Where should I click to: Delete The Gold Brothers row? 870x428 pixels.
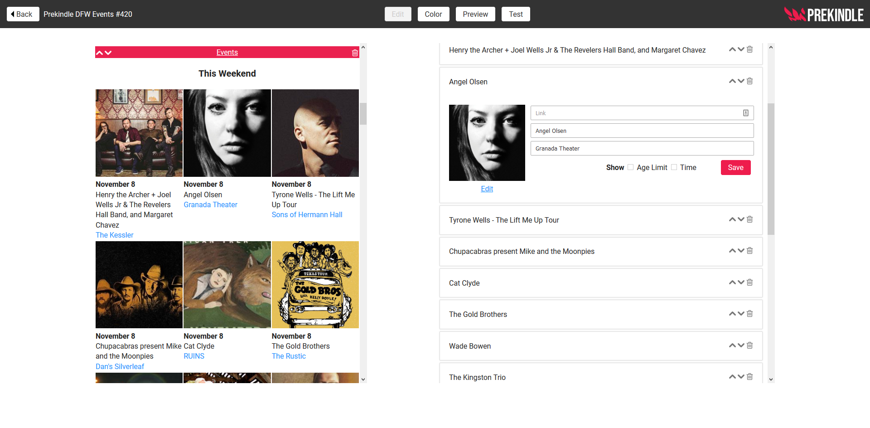click(x=749, y=314)
